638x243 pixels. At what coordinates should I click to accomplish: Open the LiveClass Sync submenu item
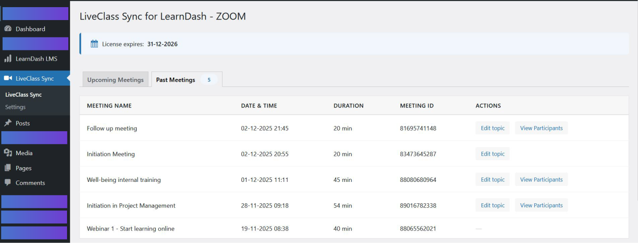23,95
